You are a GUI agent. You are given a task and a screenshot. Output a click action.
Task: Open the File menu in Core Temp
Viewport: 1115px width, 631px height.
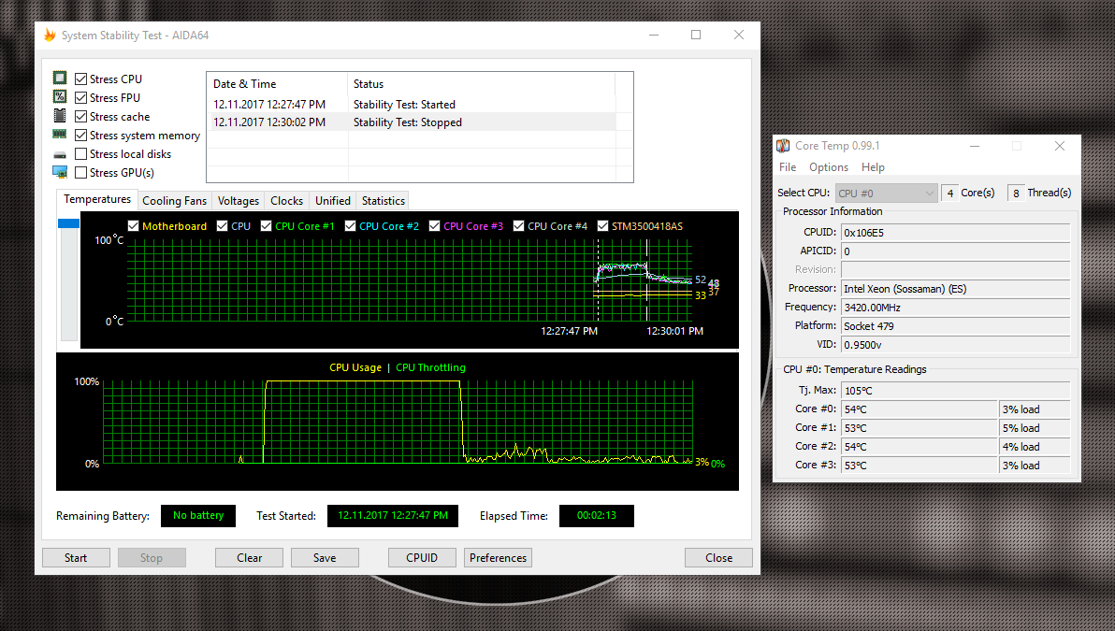coord(788,167)
